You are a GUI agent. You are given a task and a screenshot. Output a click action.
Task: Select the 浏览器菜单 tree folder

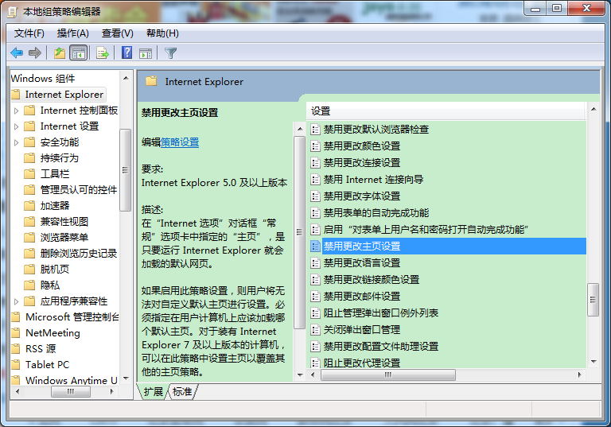pyautogui.click(x=64, y=237)
